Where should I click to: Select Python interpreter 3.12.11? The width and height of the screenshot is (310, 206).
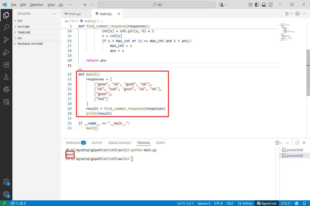286,203
